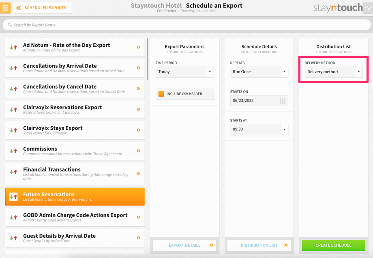This screenshot has width=373, height=258.
Task: Click the Schedule Details panel heading
Action: tap(259, 46)
